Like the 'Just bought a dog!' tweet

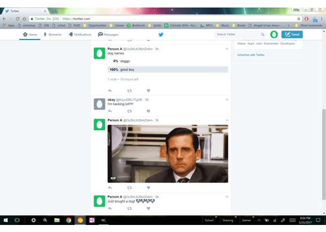click(x=148, y=208)
